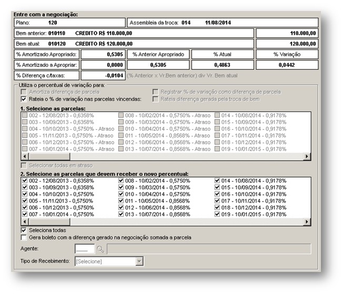Click the Bem atual value 120.000,00 box
Screen dimensions: 343x294
(x=287, y=44)
